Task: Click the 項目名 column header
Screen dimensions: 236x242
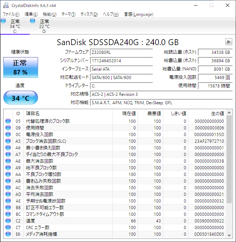Action: click(x=68, y=113)
